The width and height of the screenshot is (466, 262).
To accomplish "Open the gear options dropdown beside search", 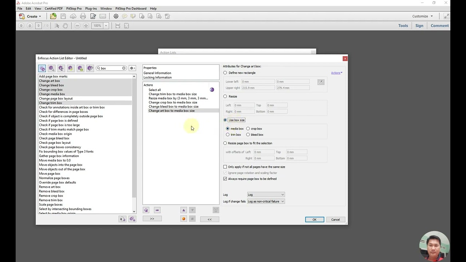I will click(132, 68).
